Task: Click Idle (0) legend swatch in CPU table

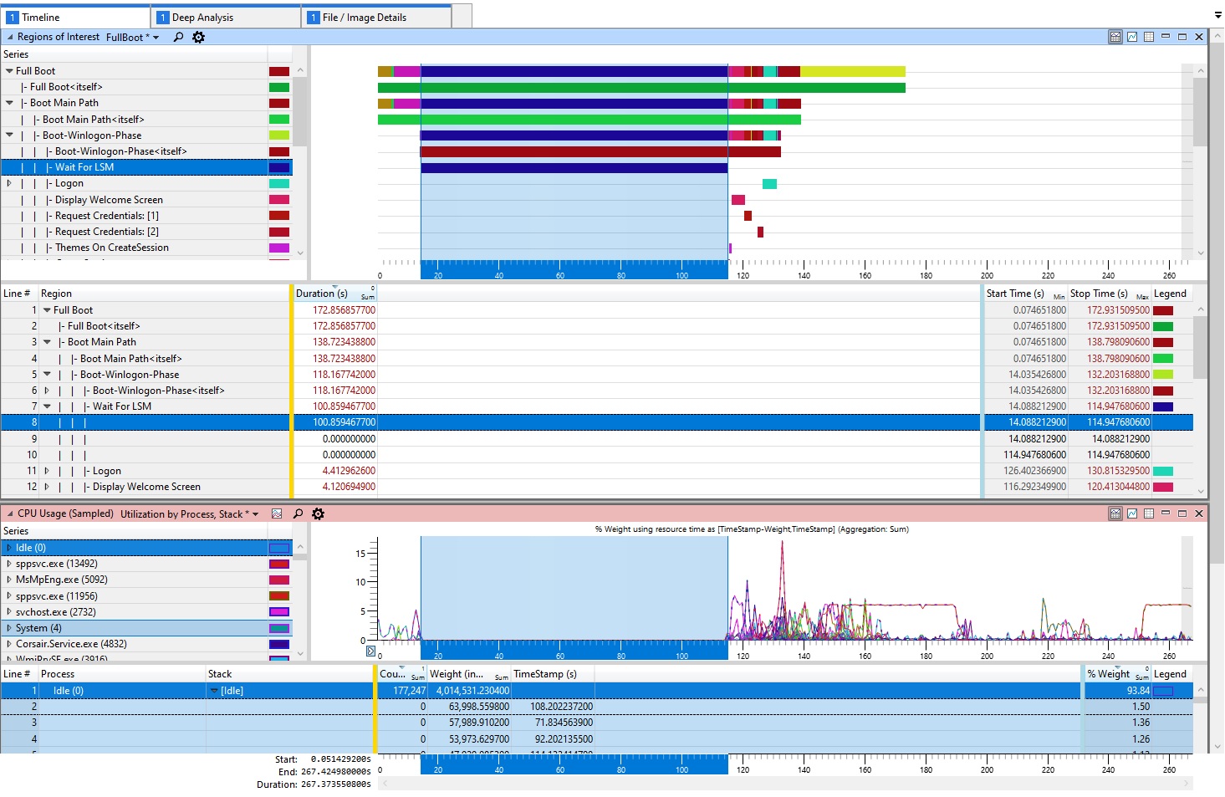Action: (1163, 691)
